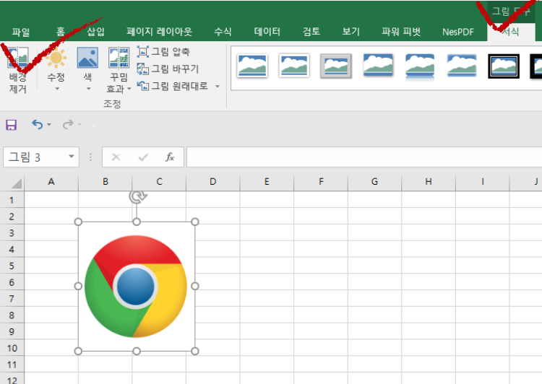Click the picture's top-left corner handle

(x=78, y=222)
